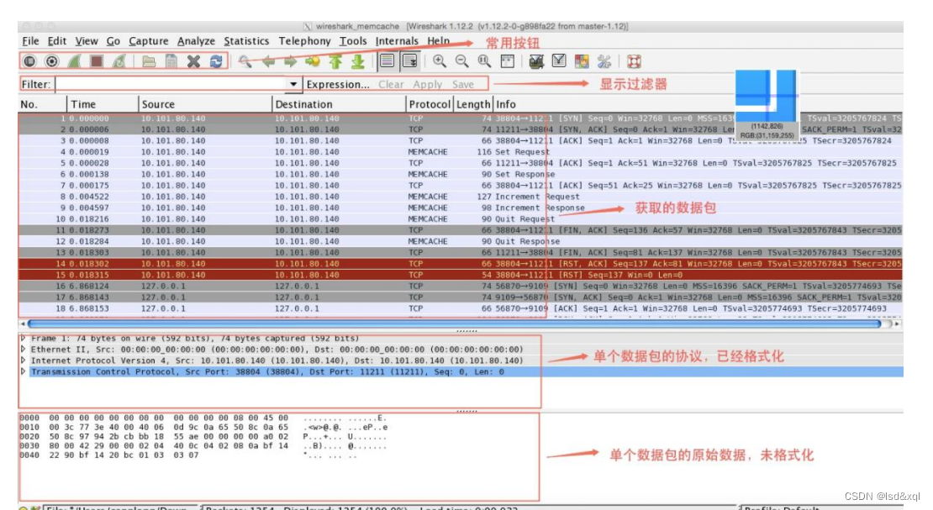Image resolution: width=933 pixels, height=510 pixels.
Task: Open the Filter history dropdown arrow
Action: coord(293,85)
